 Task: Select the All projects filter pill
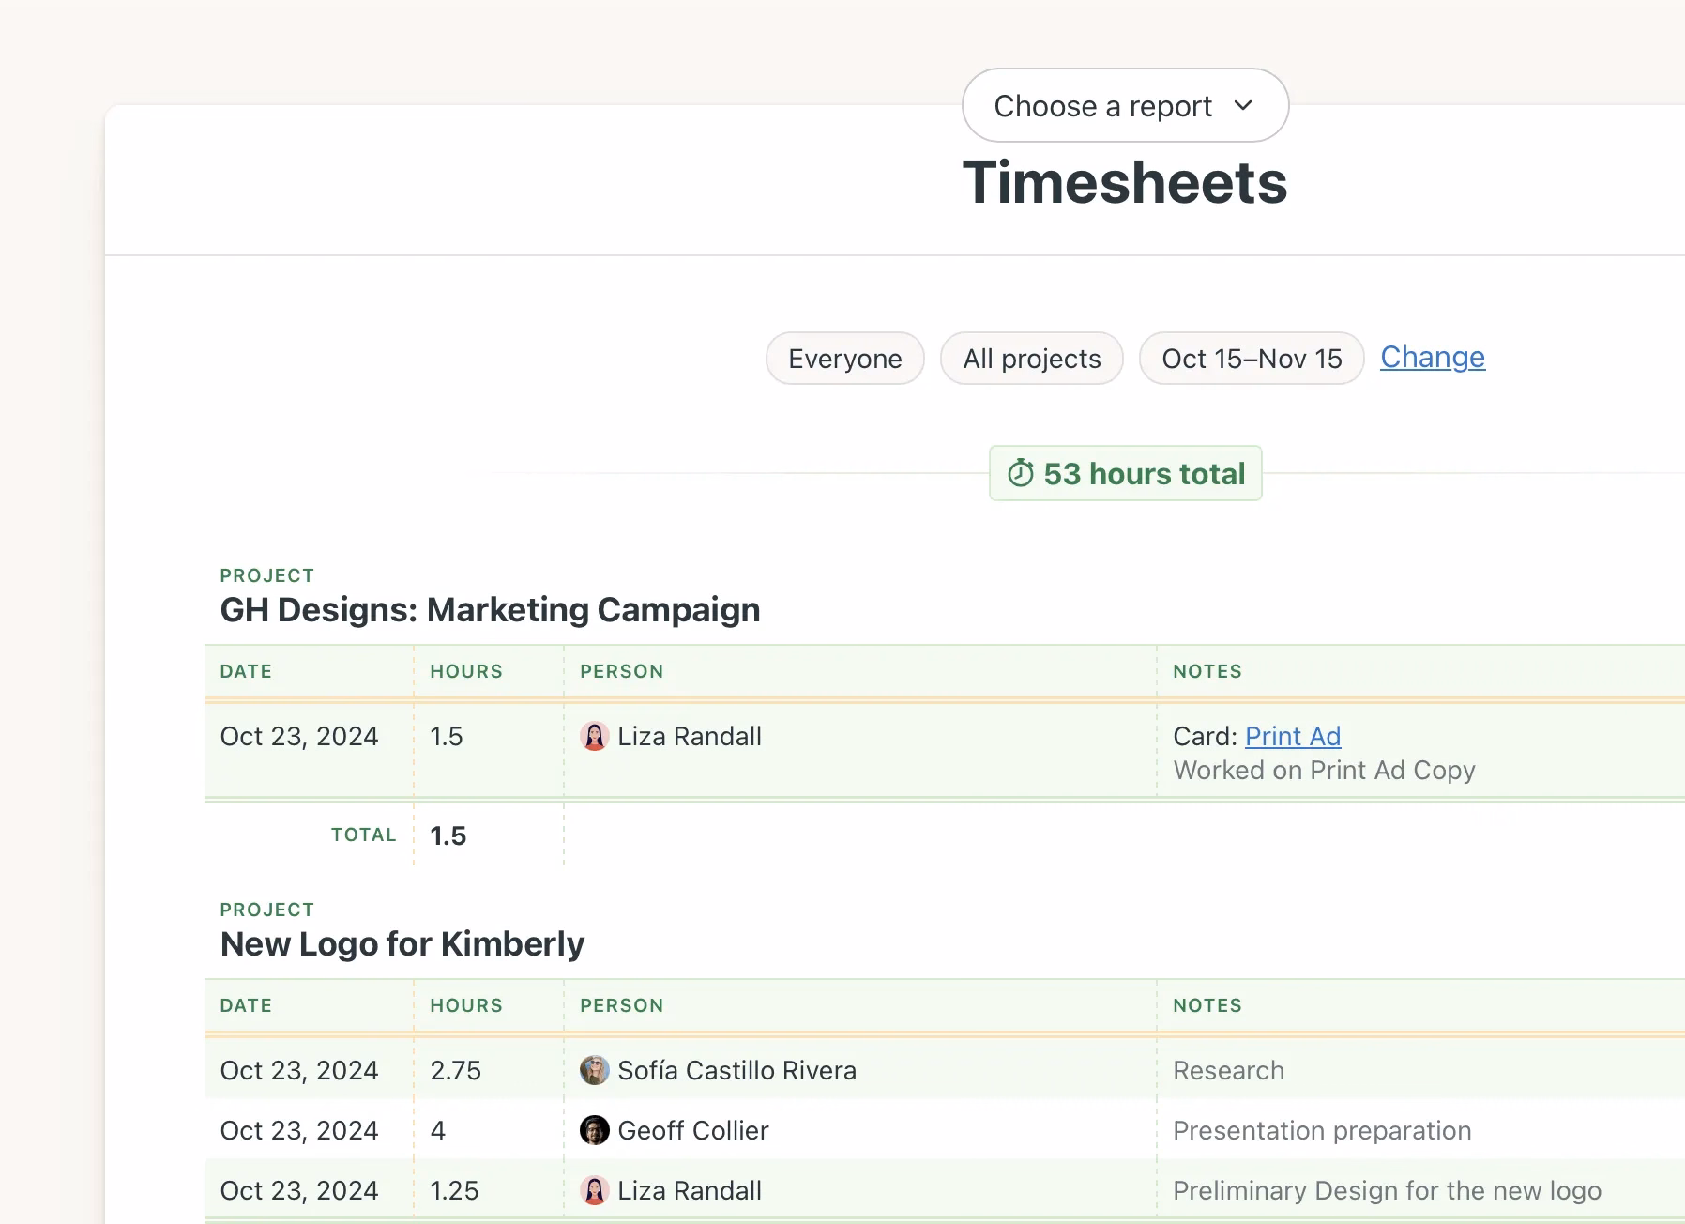1031,359
